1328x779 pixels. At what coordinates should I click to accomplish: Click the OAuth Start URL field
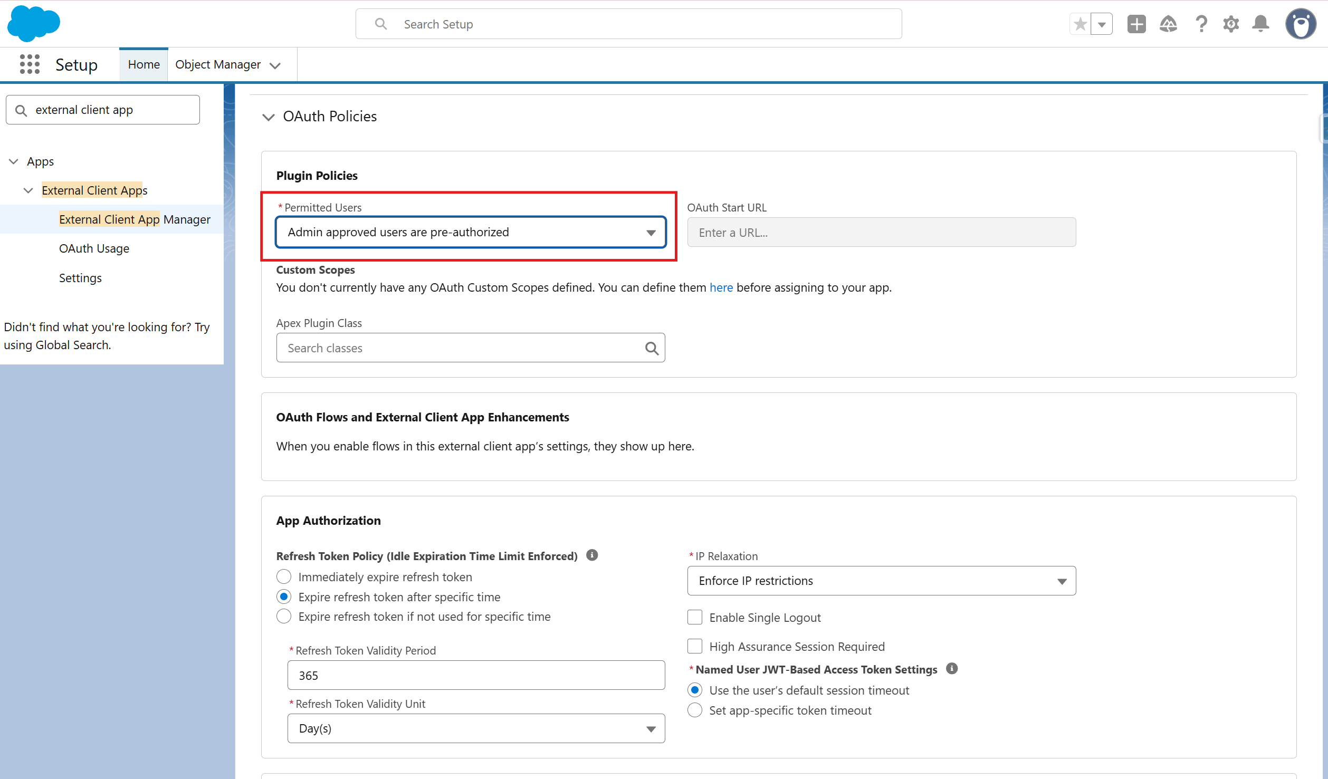882,232
